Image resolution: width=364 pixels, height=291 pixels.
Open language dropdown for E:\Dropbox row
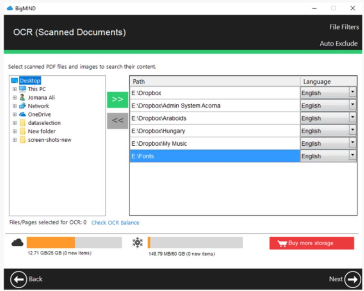tap(353, 92)
